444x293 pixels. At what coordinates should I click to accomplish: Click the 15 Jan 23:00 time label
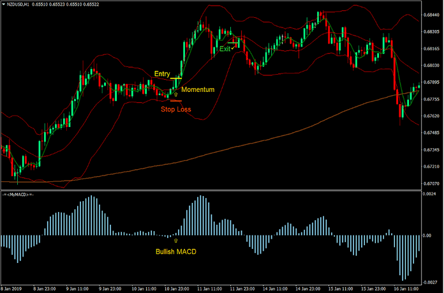point(373,289)
